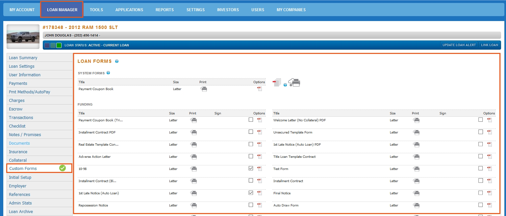Image resolution: width=506 pixels, height=216 pixels.
Task: Open PDF icon for Title Loan Template Contract row
Action: [x=490, y=156]
